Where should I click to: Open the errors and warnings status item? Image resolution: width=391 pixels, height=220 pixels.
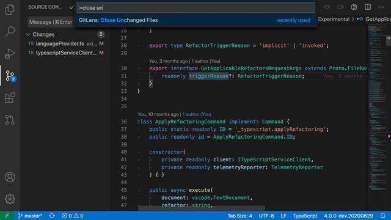pyautogui.click(x=73, y=216)
